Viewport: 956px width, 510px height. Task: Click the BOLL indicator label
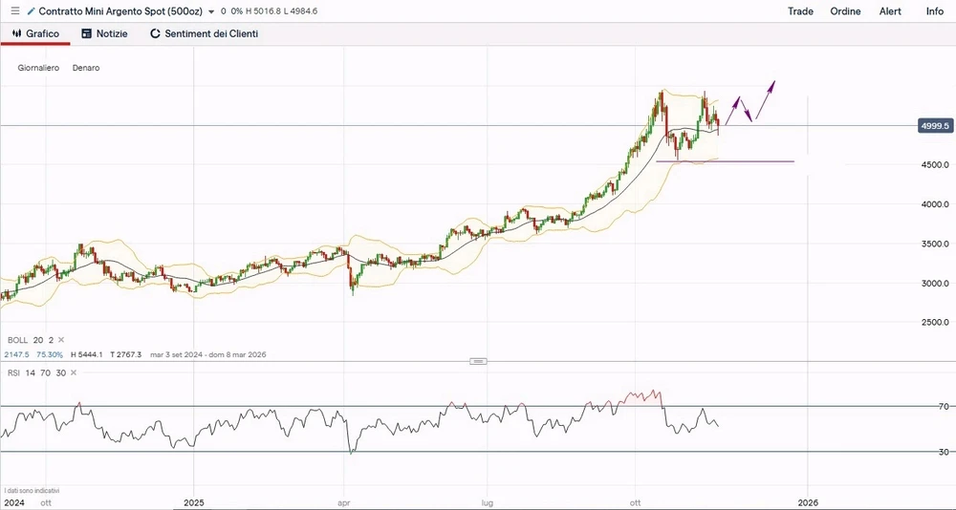[x=17, y=340]
